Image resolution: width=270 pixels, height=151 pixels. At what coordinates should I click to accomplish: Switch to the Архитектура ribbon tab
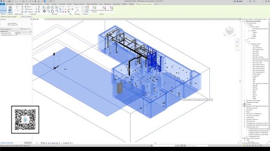[10, 4]
